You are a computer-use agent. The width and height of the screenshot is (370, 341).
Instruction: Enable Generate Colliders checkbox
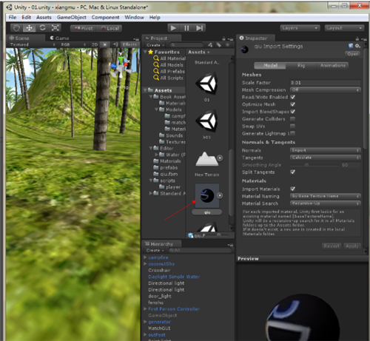tap(293, 119)
